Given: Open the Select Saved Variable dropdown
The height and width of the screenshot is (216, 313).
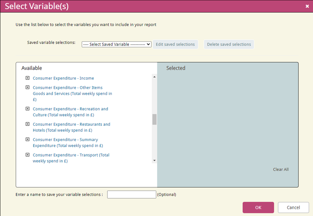Looking at the screenshot, I should (x=116, y=44).
